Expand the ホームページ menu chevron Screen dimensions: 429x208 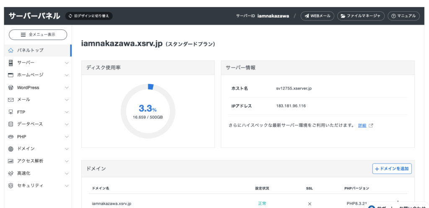pyautogui.click(x=67, y=75)
